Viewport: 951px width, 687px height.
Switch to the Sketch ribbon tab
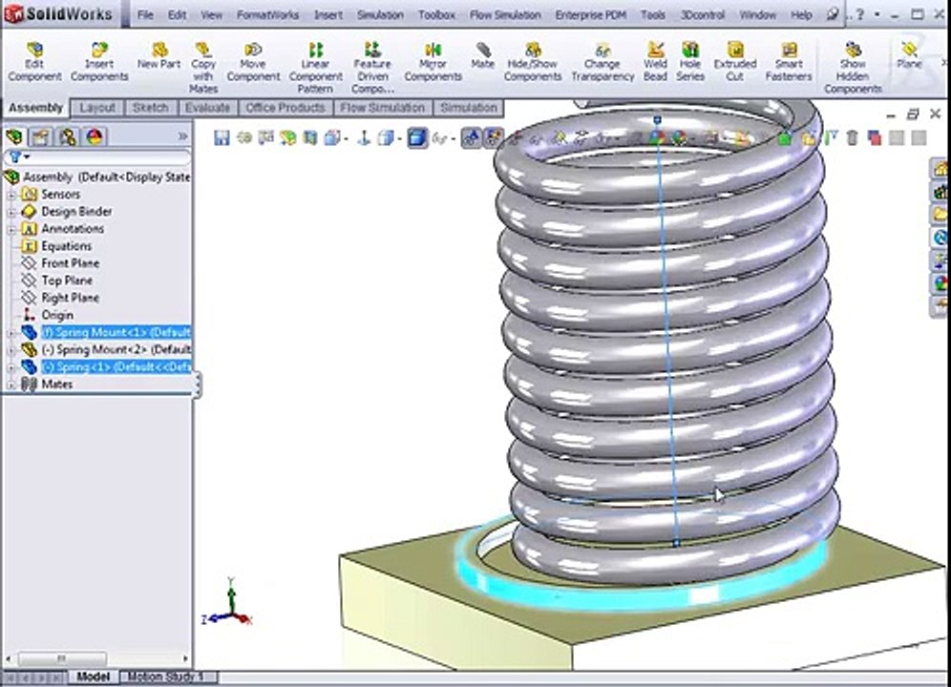pos(150,108)
